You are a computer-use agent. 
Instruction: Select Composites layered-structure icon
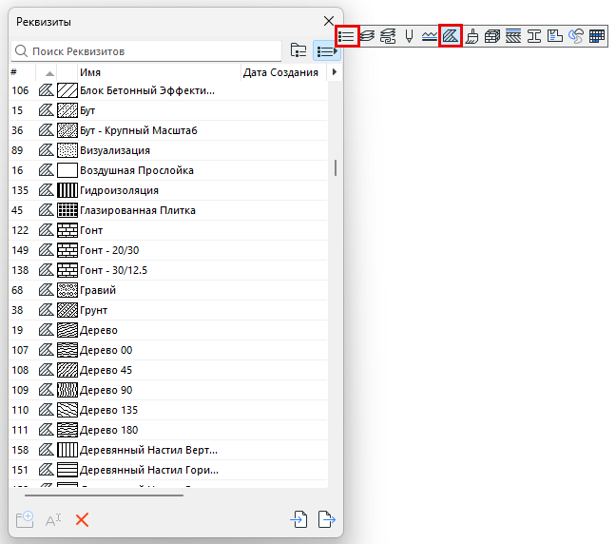tap(513, 36)
